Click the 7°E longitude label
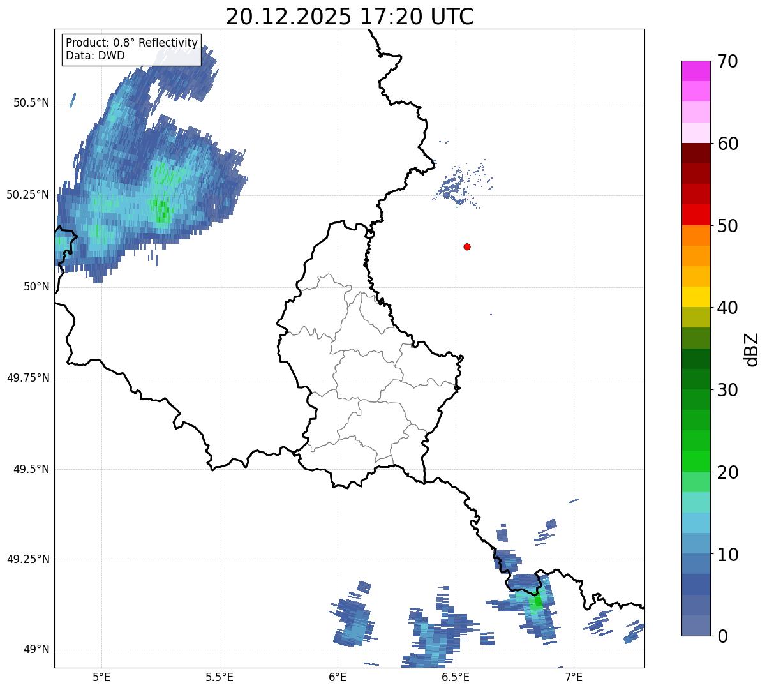The width and height of the screenshot is (767, 690). pos(574,677)
